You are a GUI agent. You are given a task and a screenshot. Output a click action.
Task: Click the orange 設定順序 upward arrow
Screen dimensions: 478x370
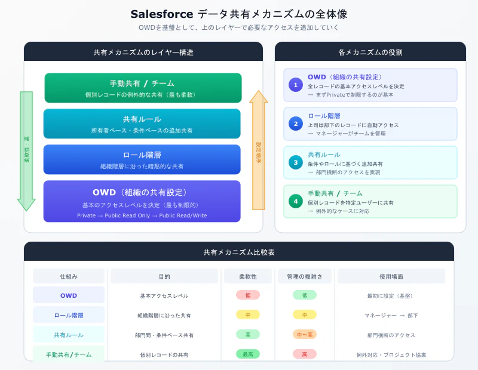pyautogui.click(x=259, y=150)
